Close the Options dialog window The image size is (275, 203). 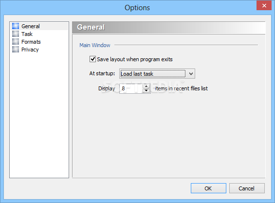click(x=264, y=6)
